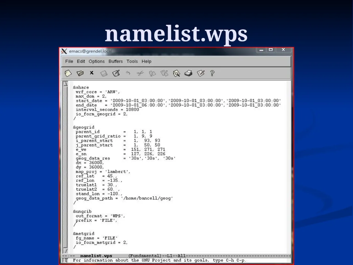
Task: Open the Help menu
Action: (146, 61)
